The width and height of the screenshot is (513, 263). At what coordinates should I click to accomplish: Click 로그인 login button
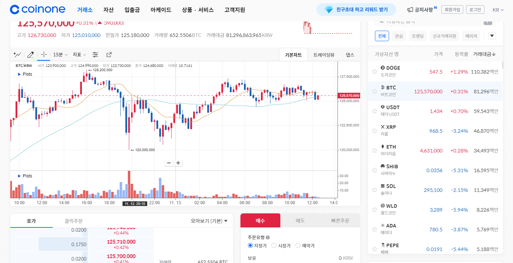tap(475, 10)
